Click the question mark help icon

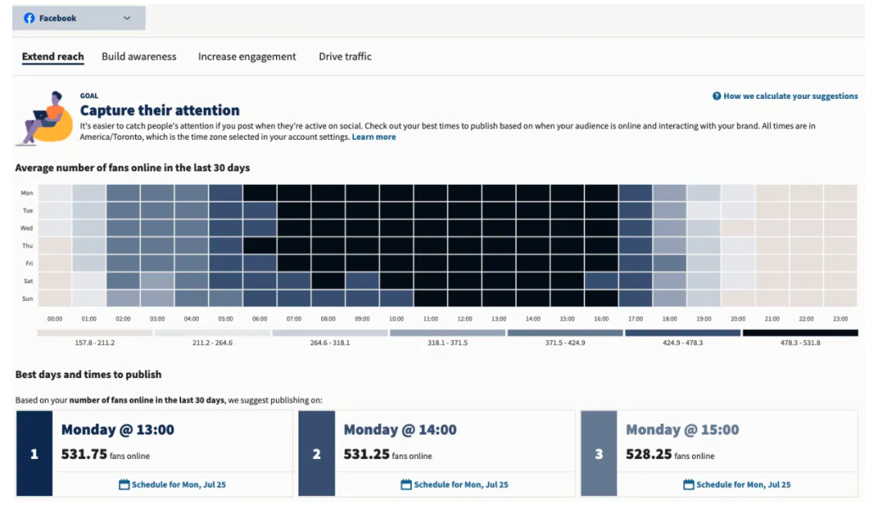click(716, 96)
